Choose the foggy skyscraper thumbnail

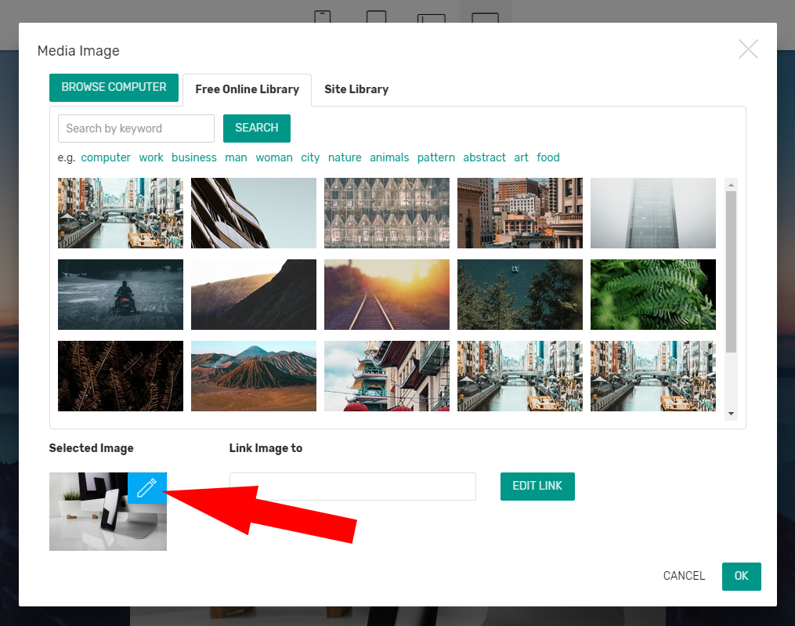coord(653,213)
